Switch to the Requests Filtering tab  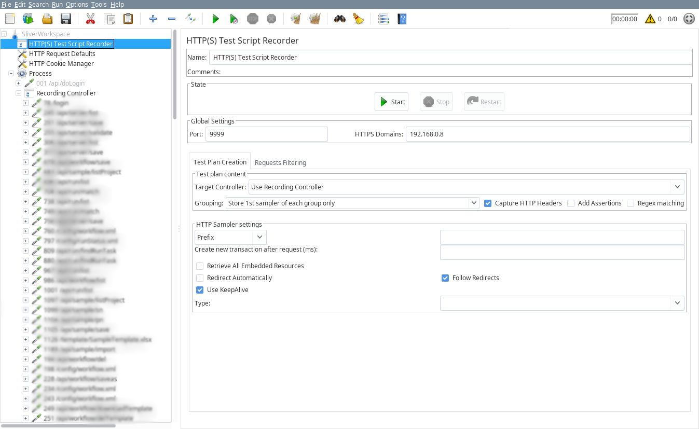(x=280, y=162)
